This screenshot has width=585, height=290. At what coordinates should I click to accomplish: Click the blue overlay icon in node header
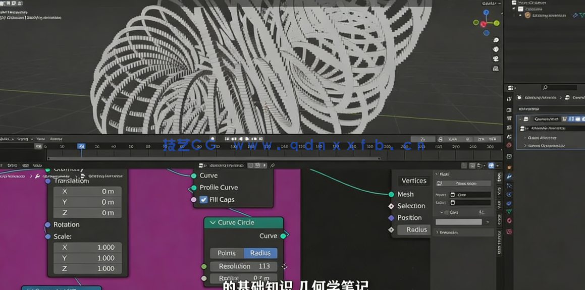pyautogui.click(x=491, y=165)
